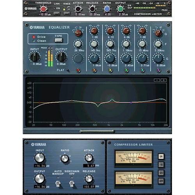195x195 pixels.
Task: Click the frequency knob set to 145.9 Hz
Action: point(94,44)
